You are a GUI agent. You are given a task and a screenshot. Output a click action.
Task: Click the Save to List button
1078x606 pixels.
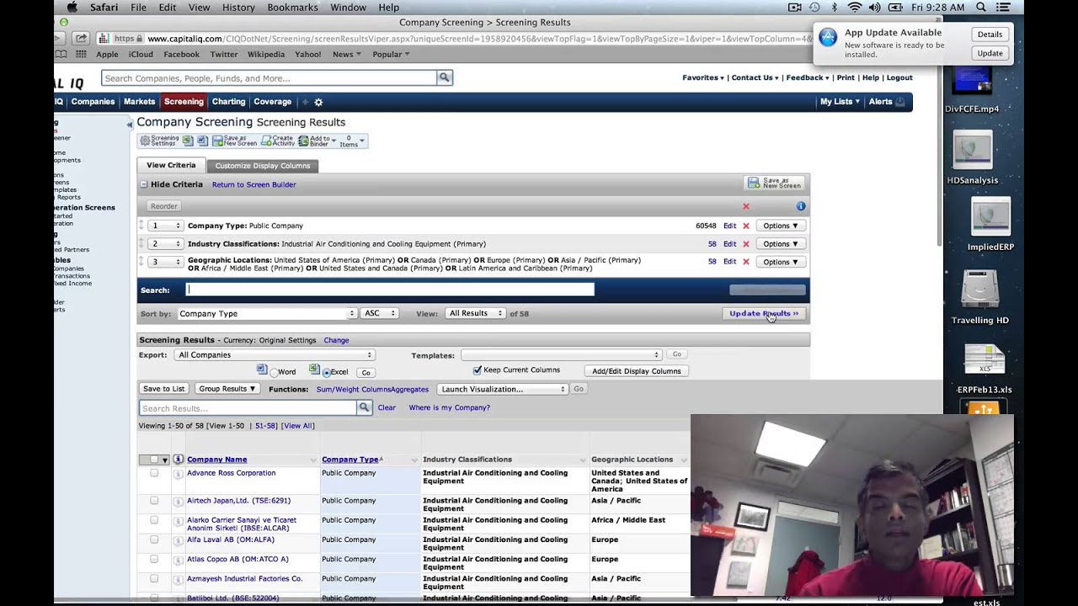click(x=163, y=389)
